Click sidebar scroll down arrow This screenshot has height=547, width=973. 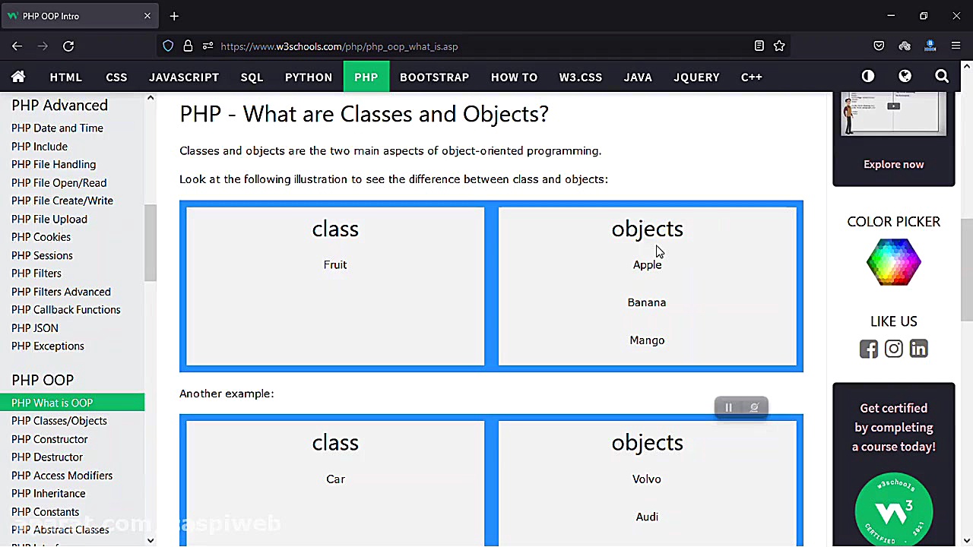[151, 540]
